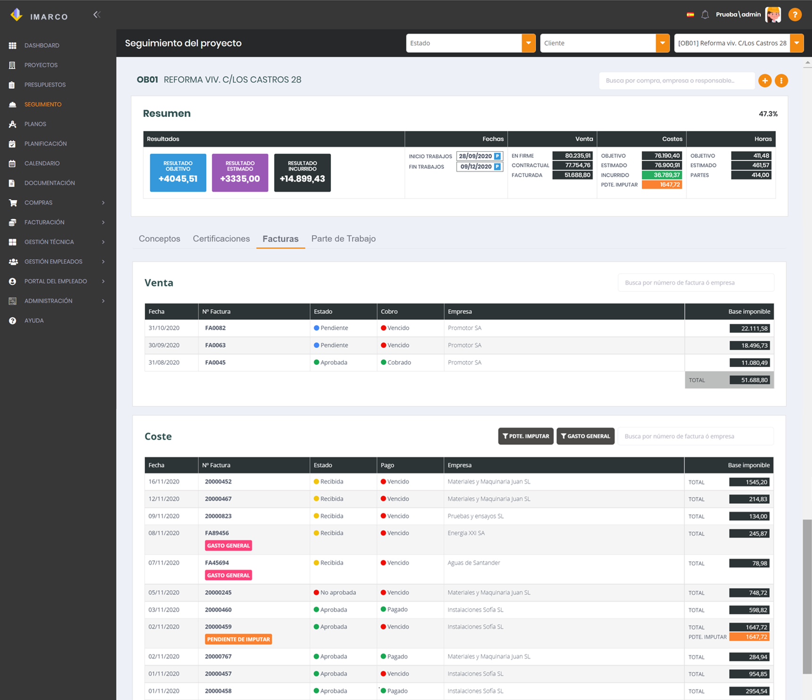
Task: Open invoice FA0082 in the Venta table
Action: [215, 328]
